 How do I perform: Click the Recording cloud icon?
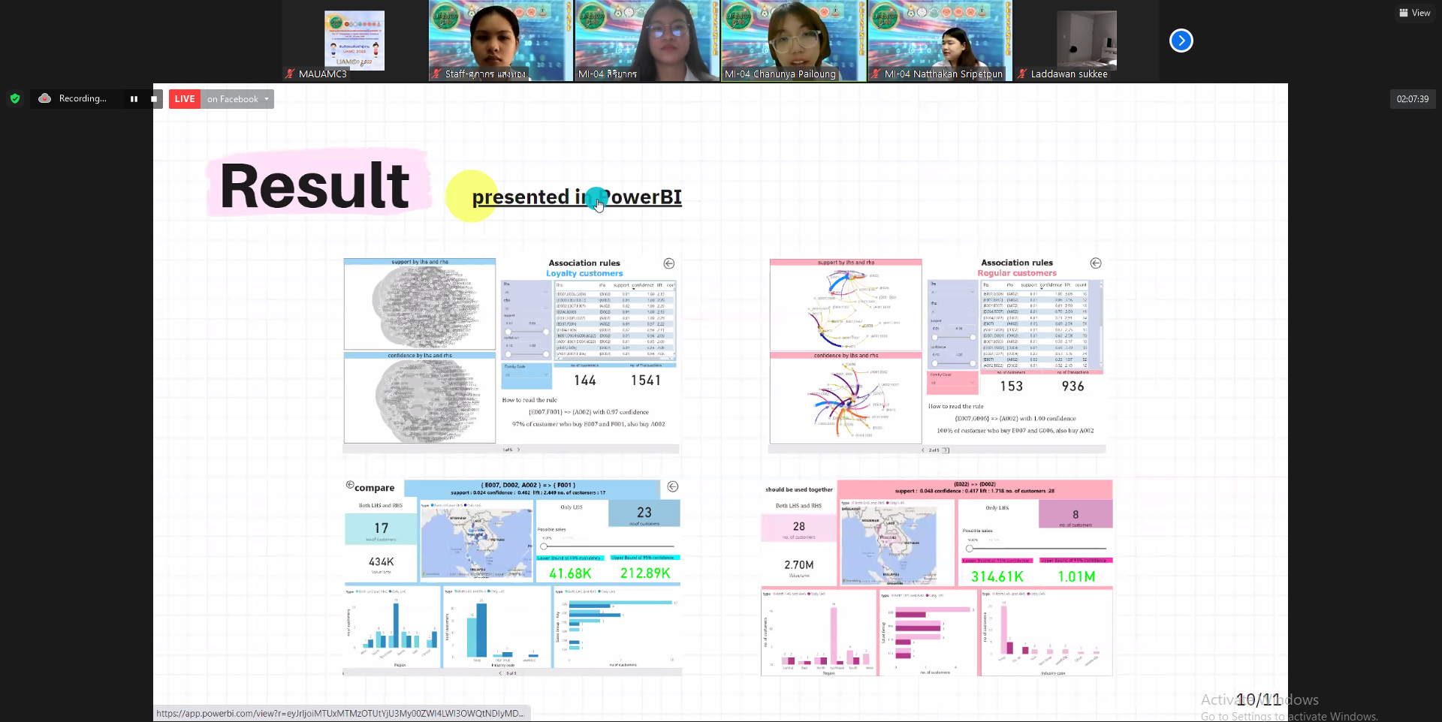[45, 98]
